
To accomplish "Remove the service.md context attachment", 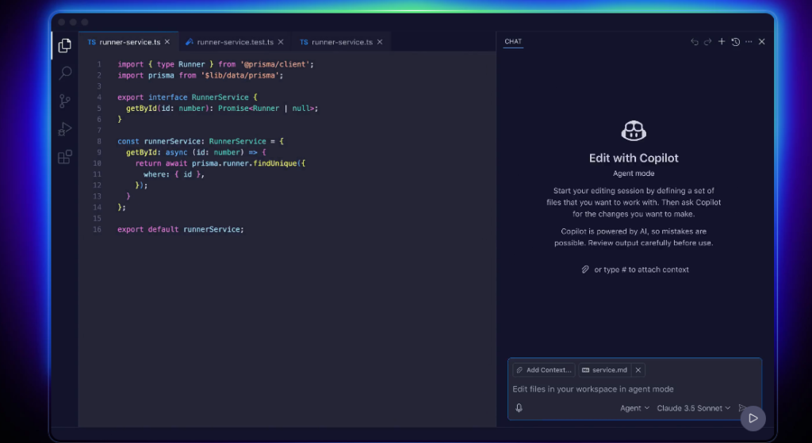I will tap(638, 370).
